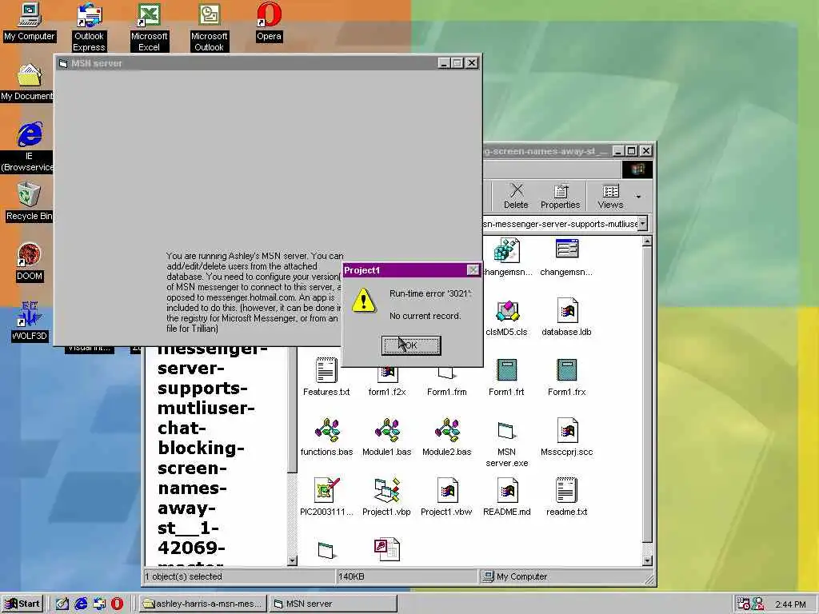Select Project1.vbw workspace file
The width and height of the screenshot is (819, 614).
coord(446,497)
